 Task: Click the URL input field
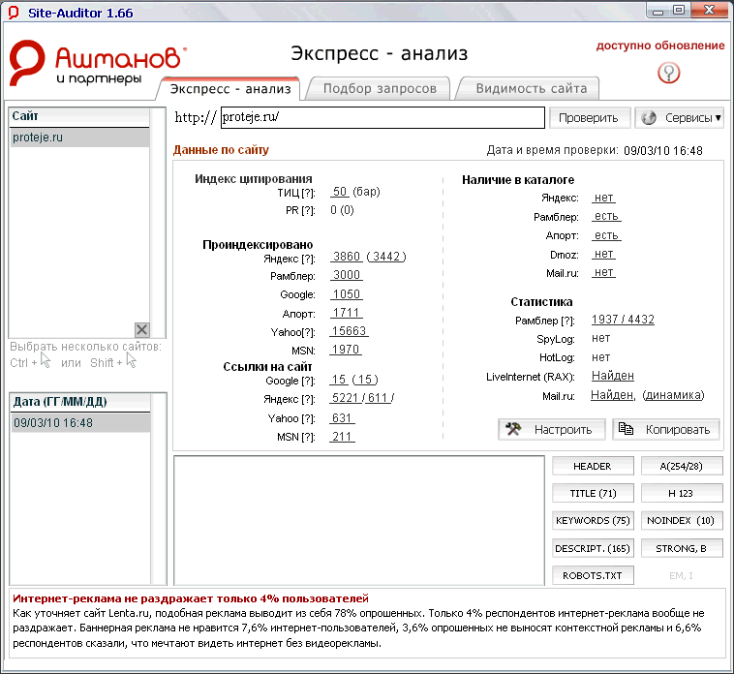[x=382, y=118]
